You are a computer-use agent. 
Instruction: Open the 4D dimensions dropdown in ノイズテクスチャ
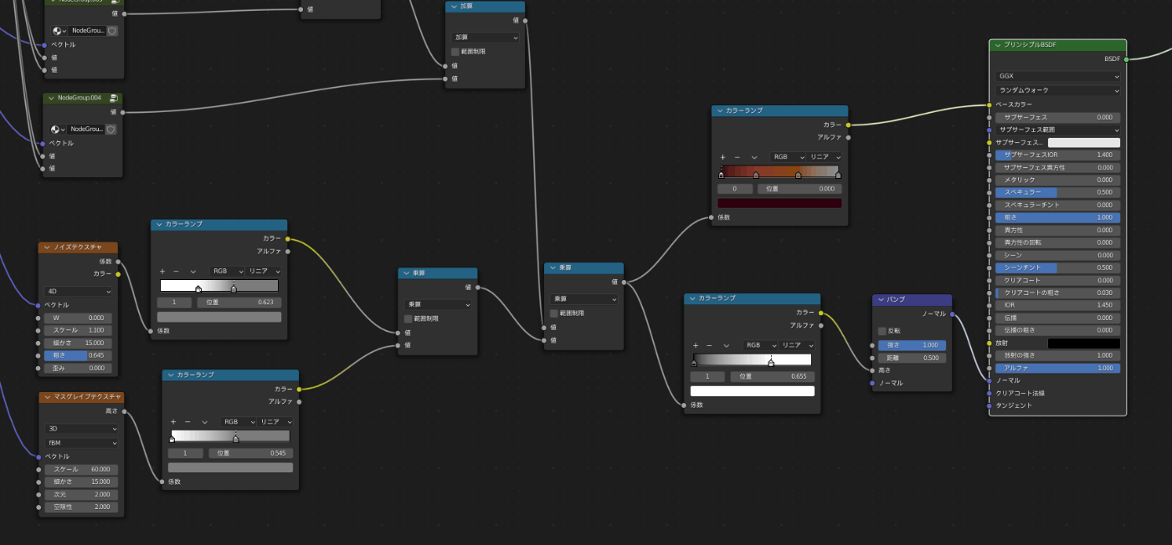point(79,292)
